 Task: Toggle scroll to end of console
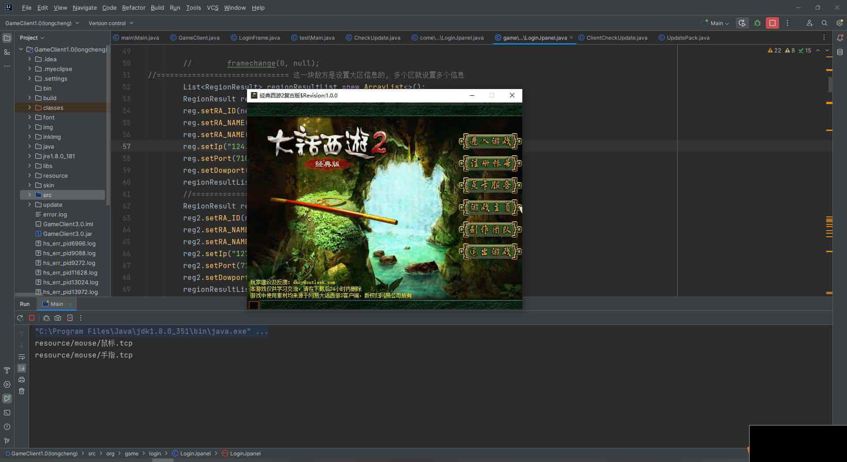click(x=22, y=368)
